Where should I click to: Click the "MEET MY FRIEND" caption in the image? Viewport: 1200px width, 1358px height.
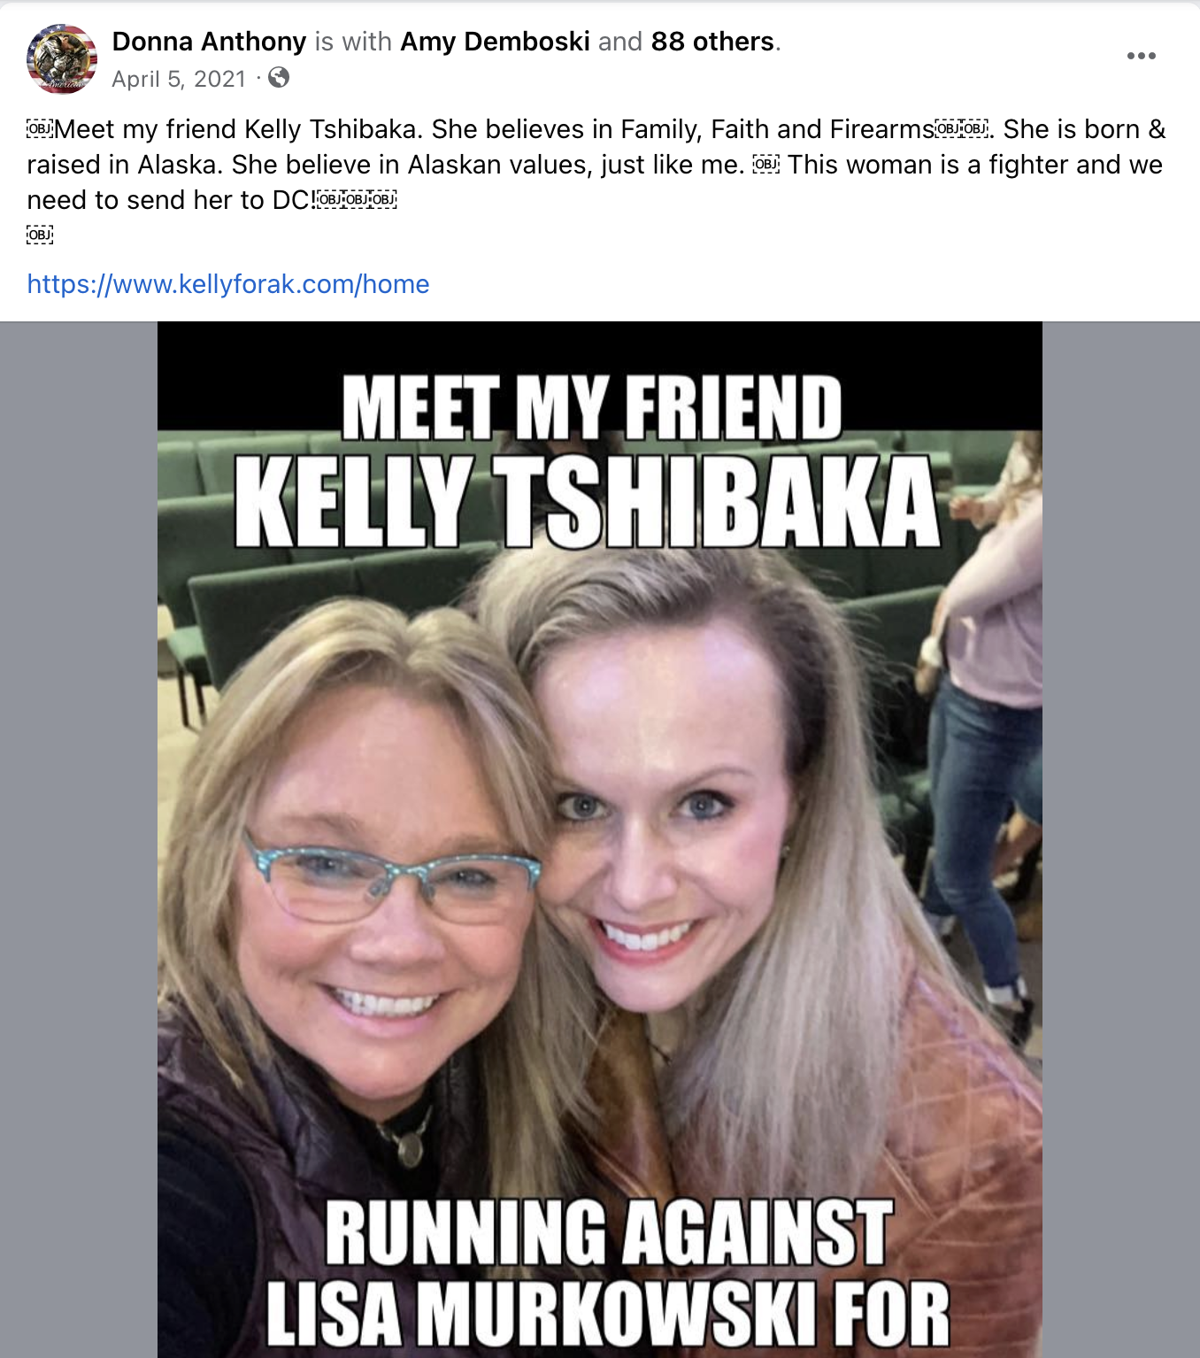tap(592, 407)
